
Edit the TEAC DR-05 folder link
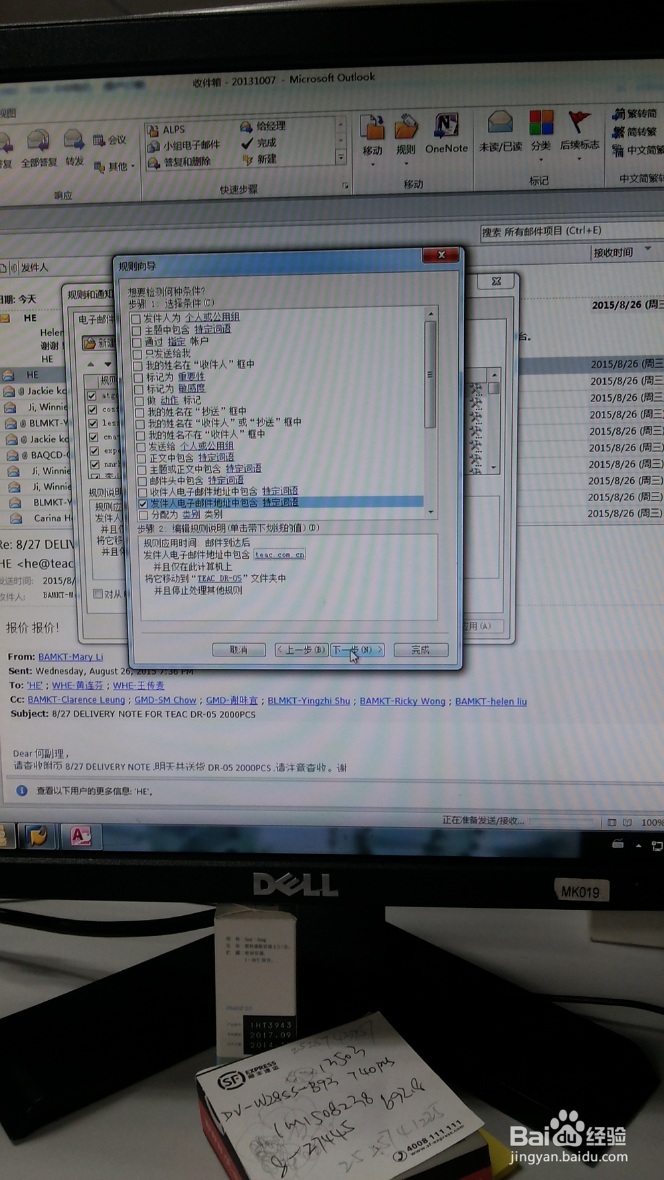coord(219,579)
